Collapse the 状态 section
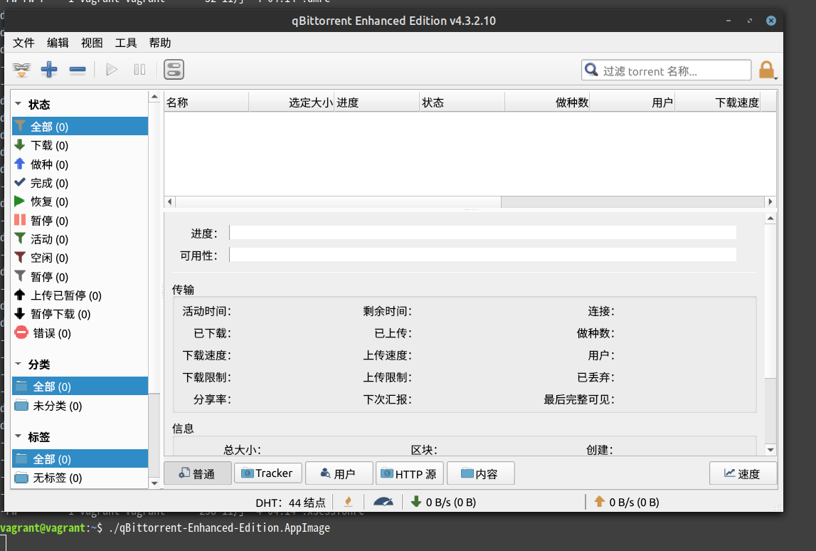 click(18, 104)
